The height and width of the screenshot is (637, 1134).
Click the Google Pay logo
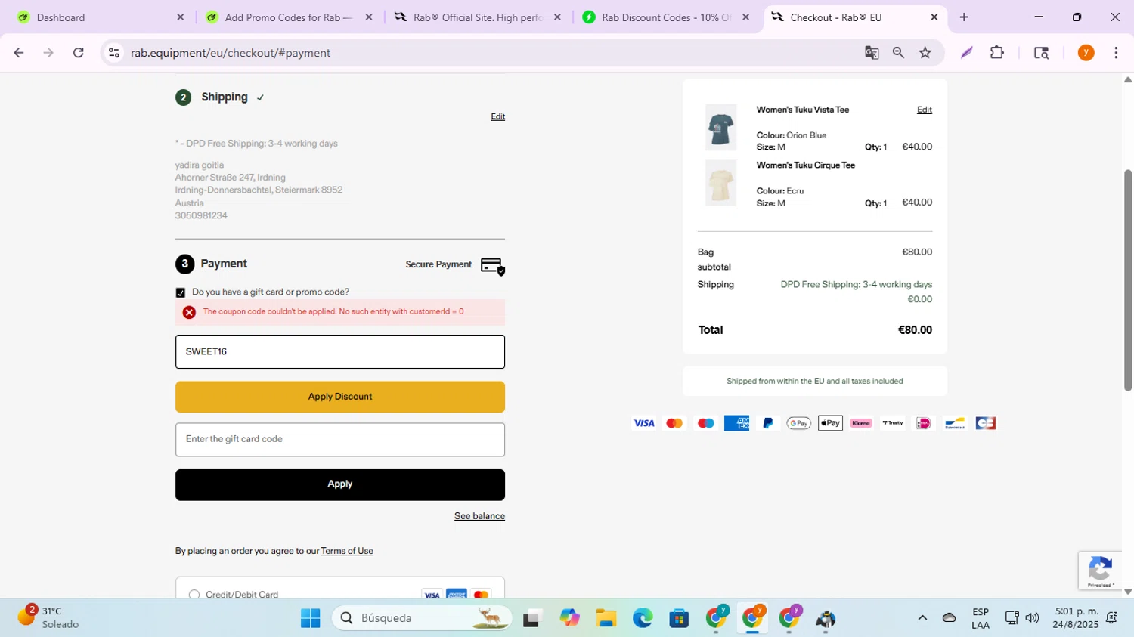[799, 423]
